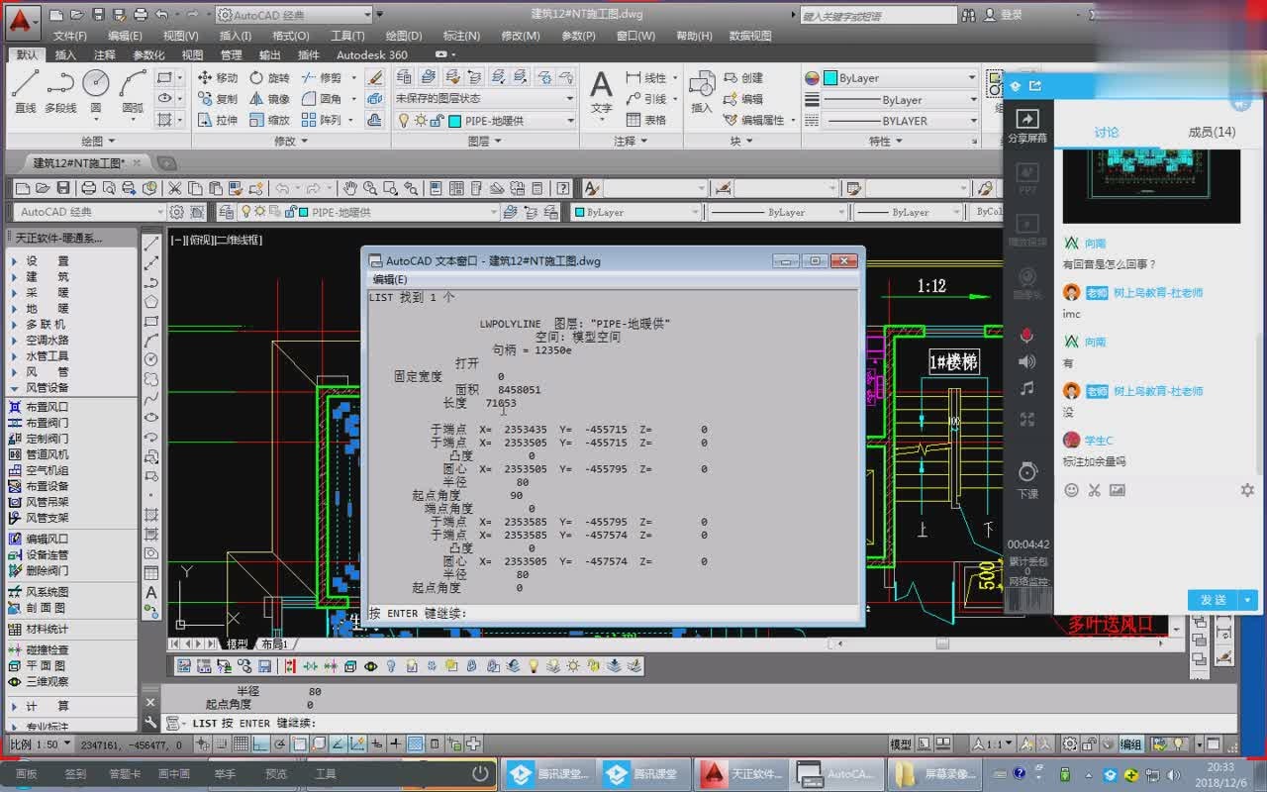Click the 镜像 mirror tool

(269, 99)
